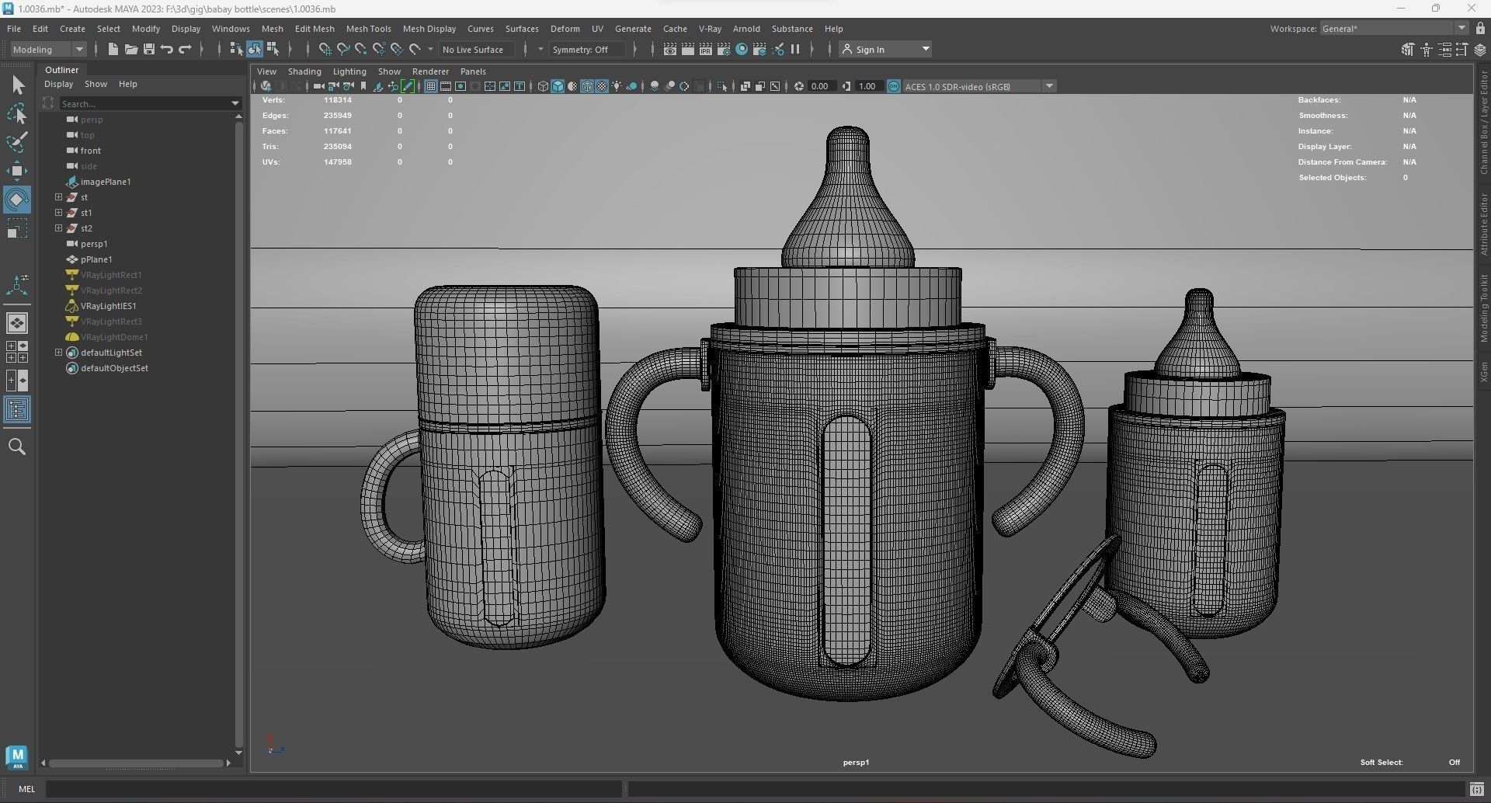Click the viewport gamma value field
Screen dimensions: 1491x803
[868, 86]
